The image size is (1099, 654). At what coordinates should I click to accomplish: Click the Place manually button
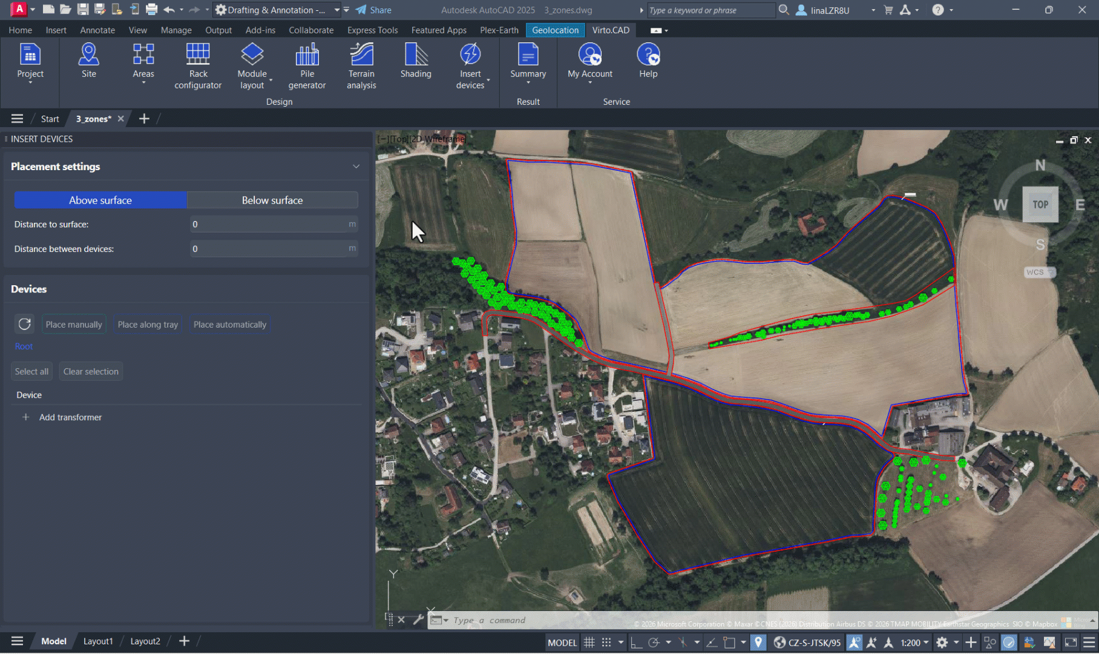[74, 325]
